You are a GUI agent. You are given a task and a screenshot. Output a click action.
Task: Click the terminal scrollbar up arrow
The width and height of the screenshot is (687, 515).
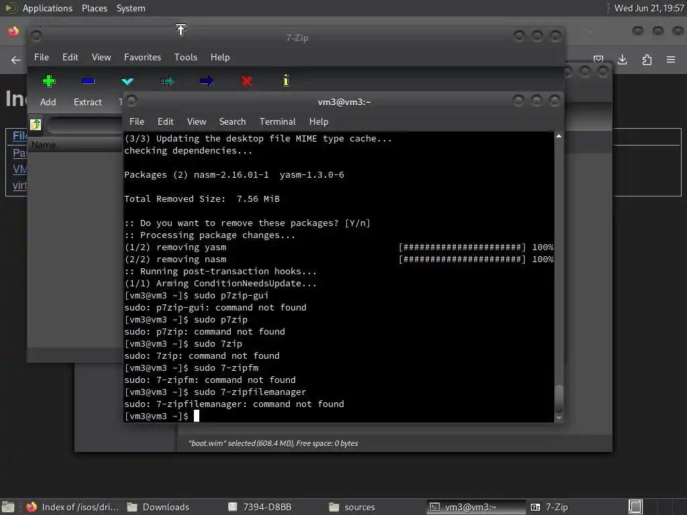click(x=559, y=137)
